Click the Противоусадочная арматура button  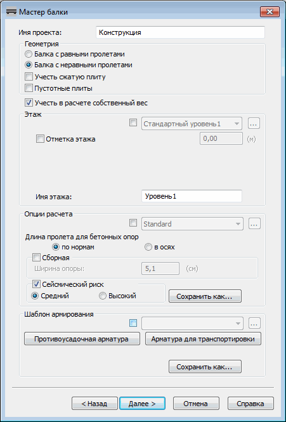(x=82, y=339)
